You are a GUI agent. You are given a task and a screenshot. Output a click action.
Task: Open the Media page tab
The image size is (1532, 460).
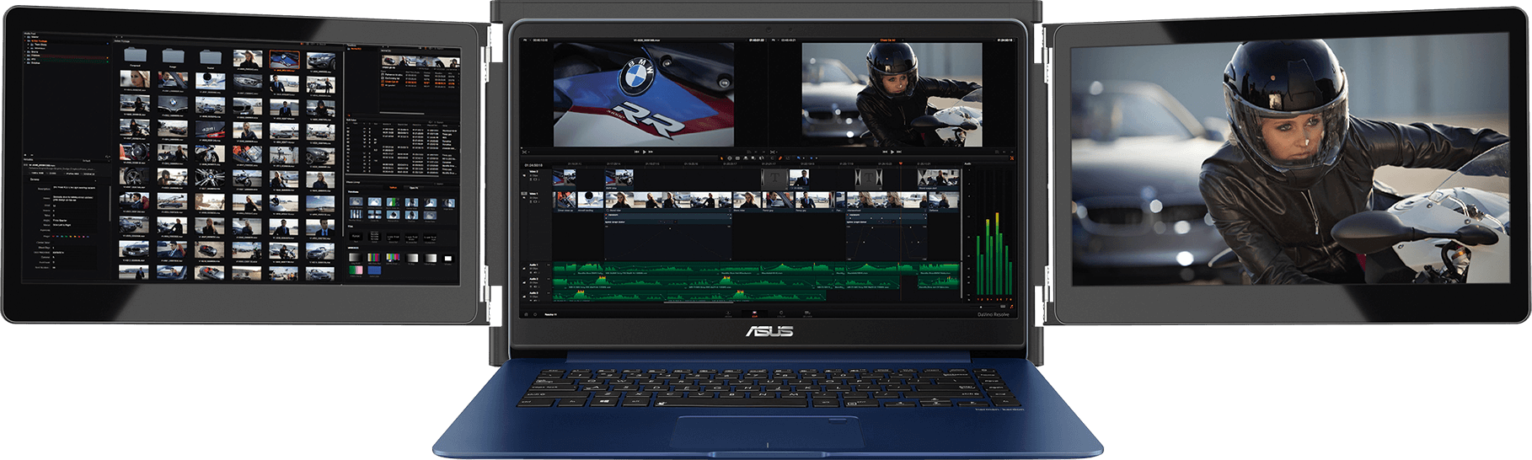tap(728, 313)
